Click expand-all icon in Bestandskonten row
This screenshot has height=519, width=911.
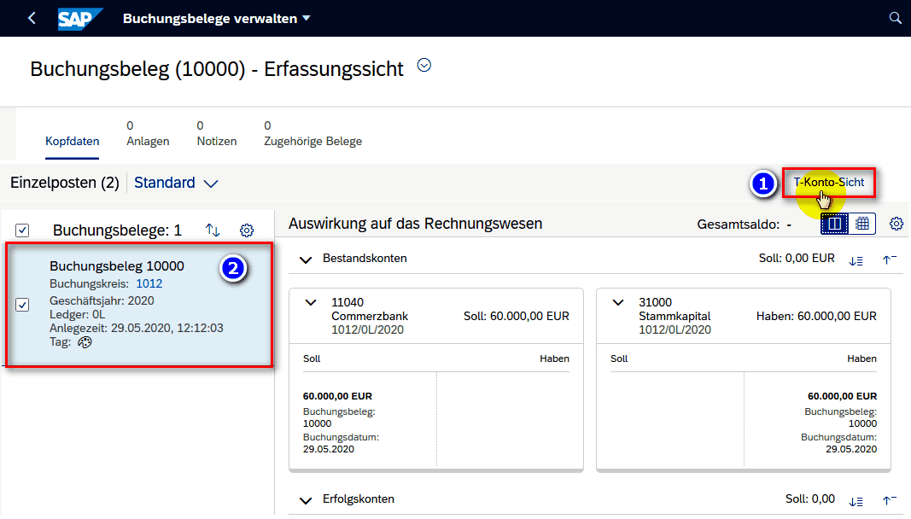[856, 259]
